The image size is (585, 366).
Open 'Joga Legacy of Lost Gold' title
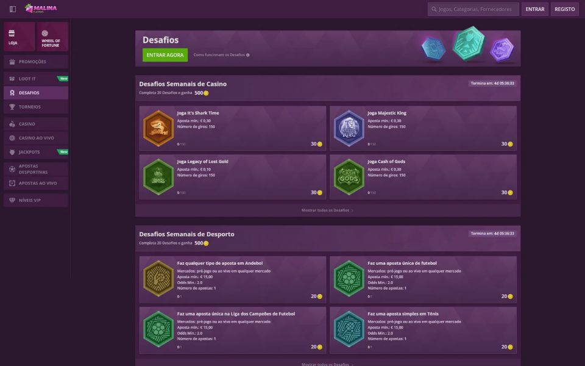click(x=202, y=161)
